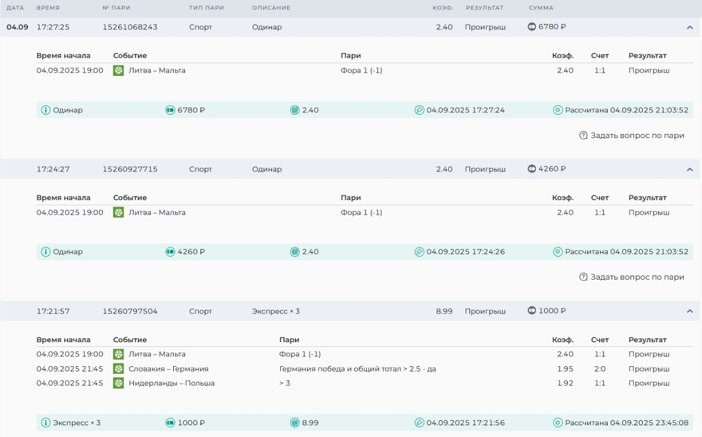Image resolution: width=702 pixels, height=437 pixels.
Task: Click the КОЭФ. column header
Action: coord(443,8)
